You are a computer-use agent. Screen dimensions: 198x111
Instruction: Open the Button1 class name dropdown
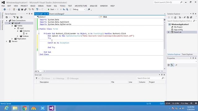tap(99, 17)
